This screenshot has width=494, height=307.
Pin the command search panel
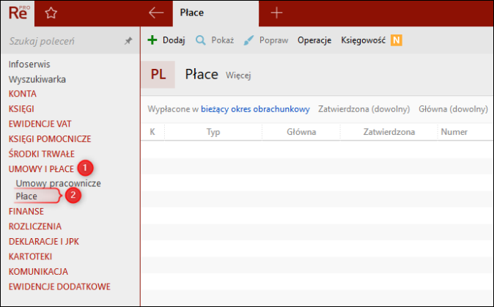point(128,42)
